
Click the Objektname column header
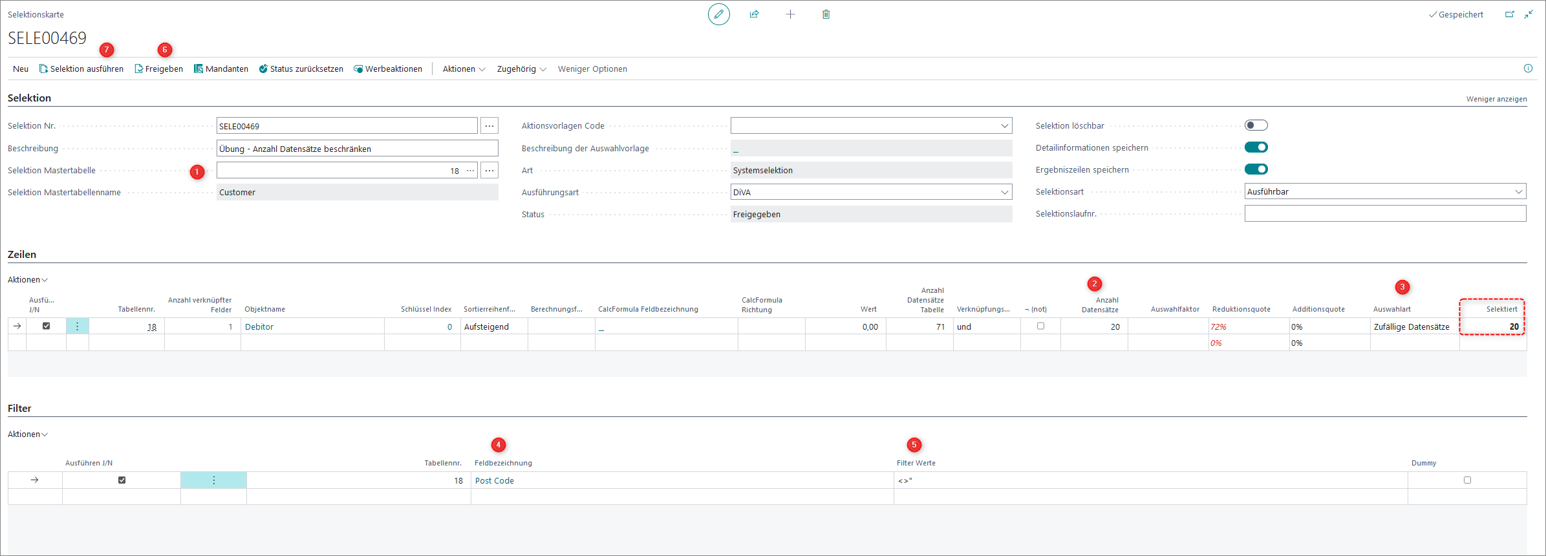(x=264, y=309)
